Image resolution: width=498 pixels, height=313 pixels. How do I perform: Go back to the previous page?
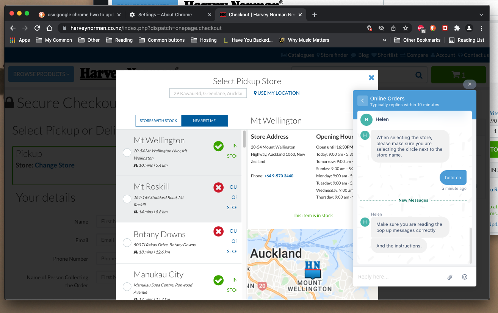coord(13,28)
